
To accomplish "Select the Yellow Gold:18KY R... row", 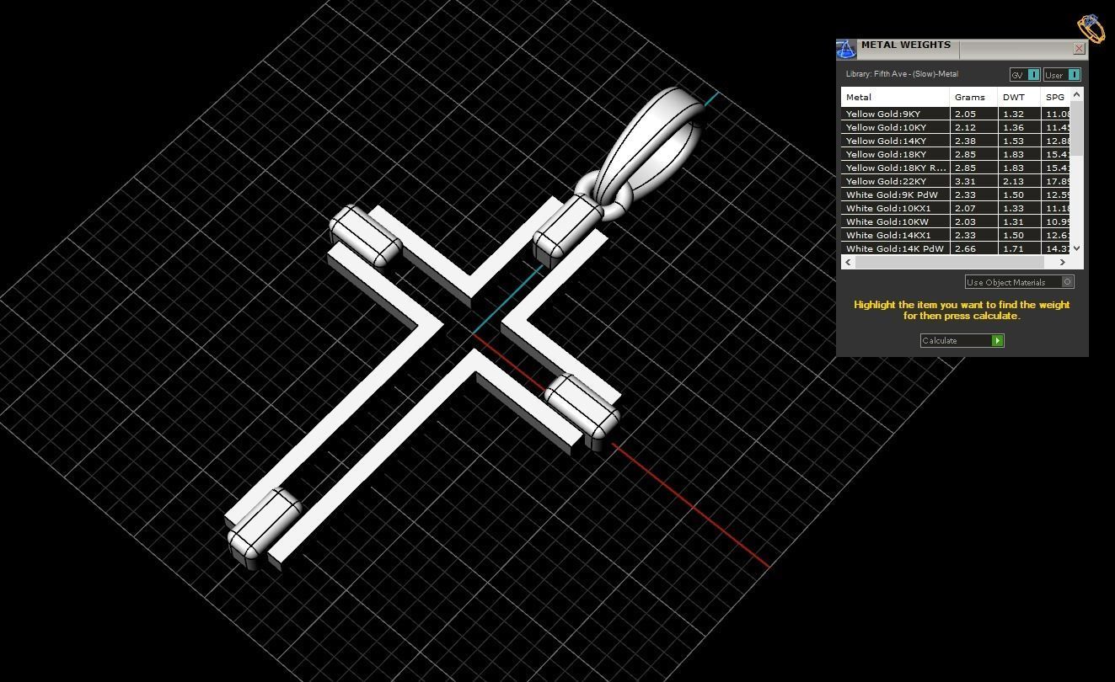I will click(x=956, y=168).
